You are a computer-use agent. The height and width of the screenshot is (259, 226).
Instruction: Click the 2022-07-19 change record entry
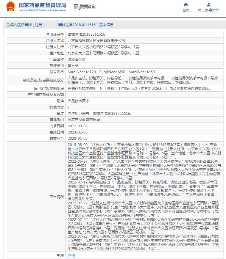[144, 190]
